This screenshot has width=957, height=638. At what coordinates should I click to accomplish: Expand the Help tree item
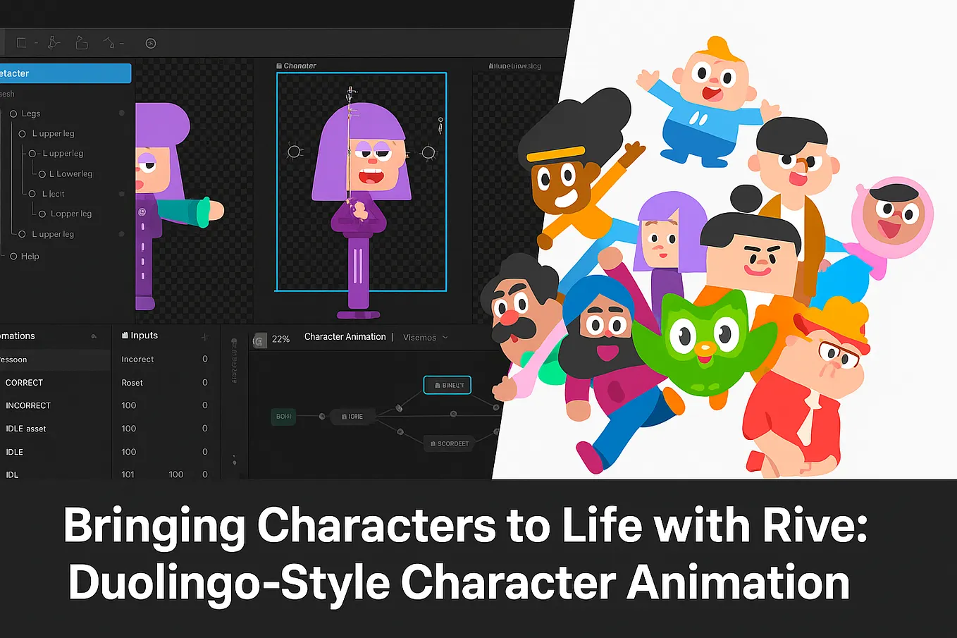coord(13,256)
